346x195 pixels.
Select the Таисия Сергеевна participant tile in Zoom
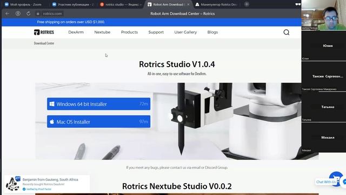pos(324,76)
